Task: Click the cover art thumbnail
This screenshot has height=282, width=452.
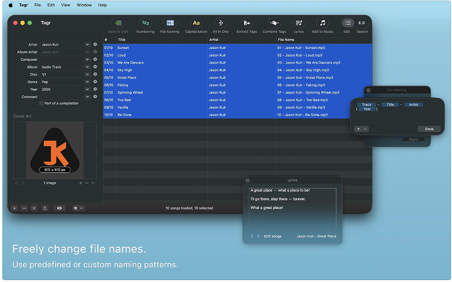Action: coord(55,150)
